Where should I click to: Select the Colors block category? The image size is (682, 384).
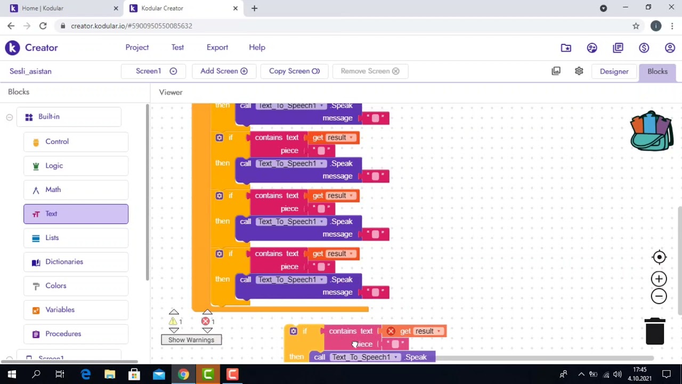coord(56,286)
